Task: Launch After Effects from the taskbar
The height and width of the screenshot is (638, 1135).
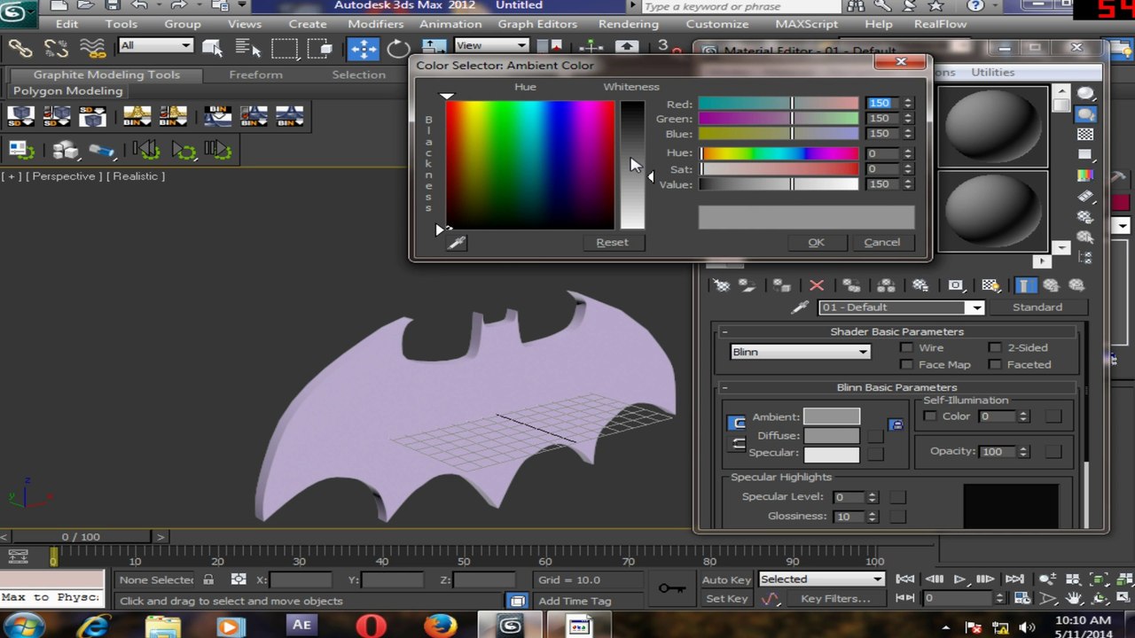Action: click(301, 625)
